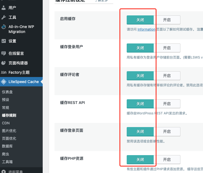Set 缓存评论者 to 关闭
203x173 pixels.
click(x=140, y=76)
